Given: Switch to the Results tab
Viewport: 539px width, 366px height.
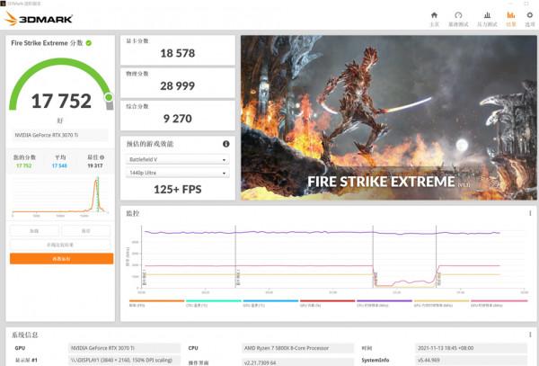Looking at the screenshot, I should 511,19.
